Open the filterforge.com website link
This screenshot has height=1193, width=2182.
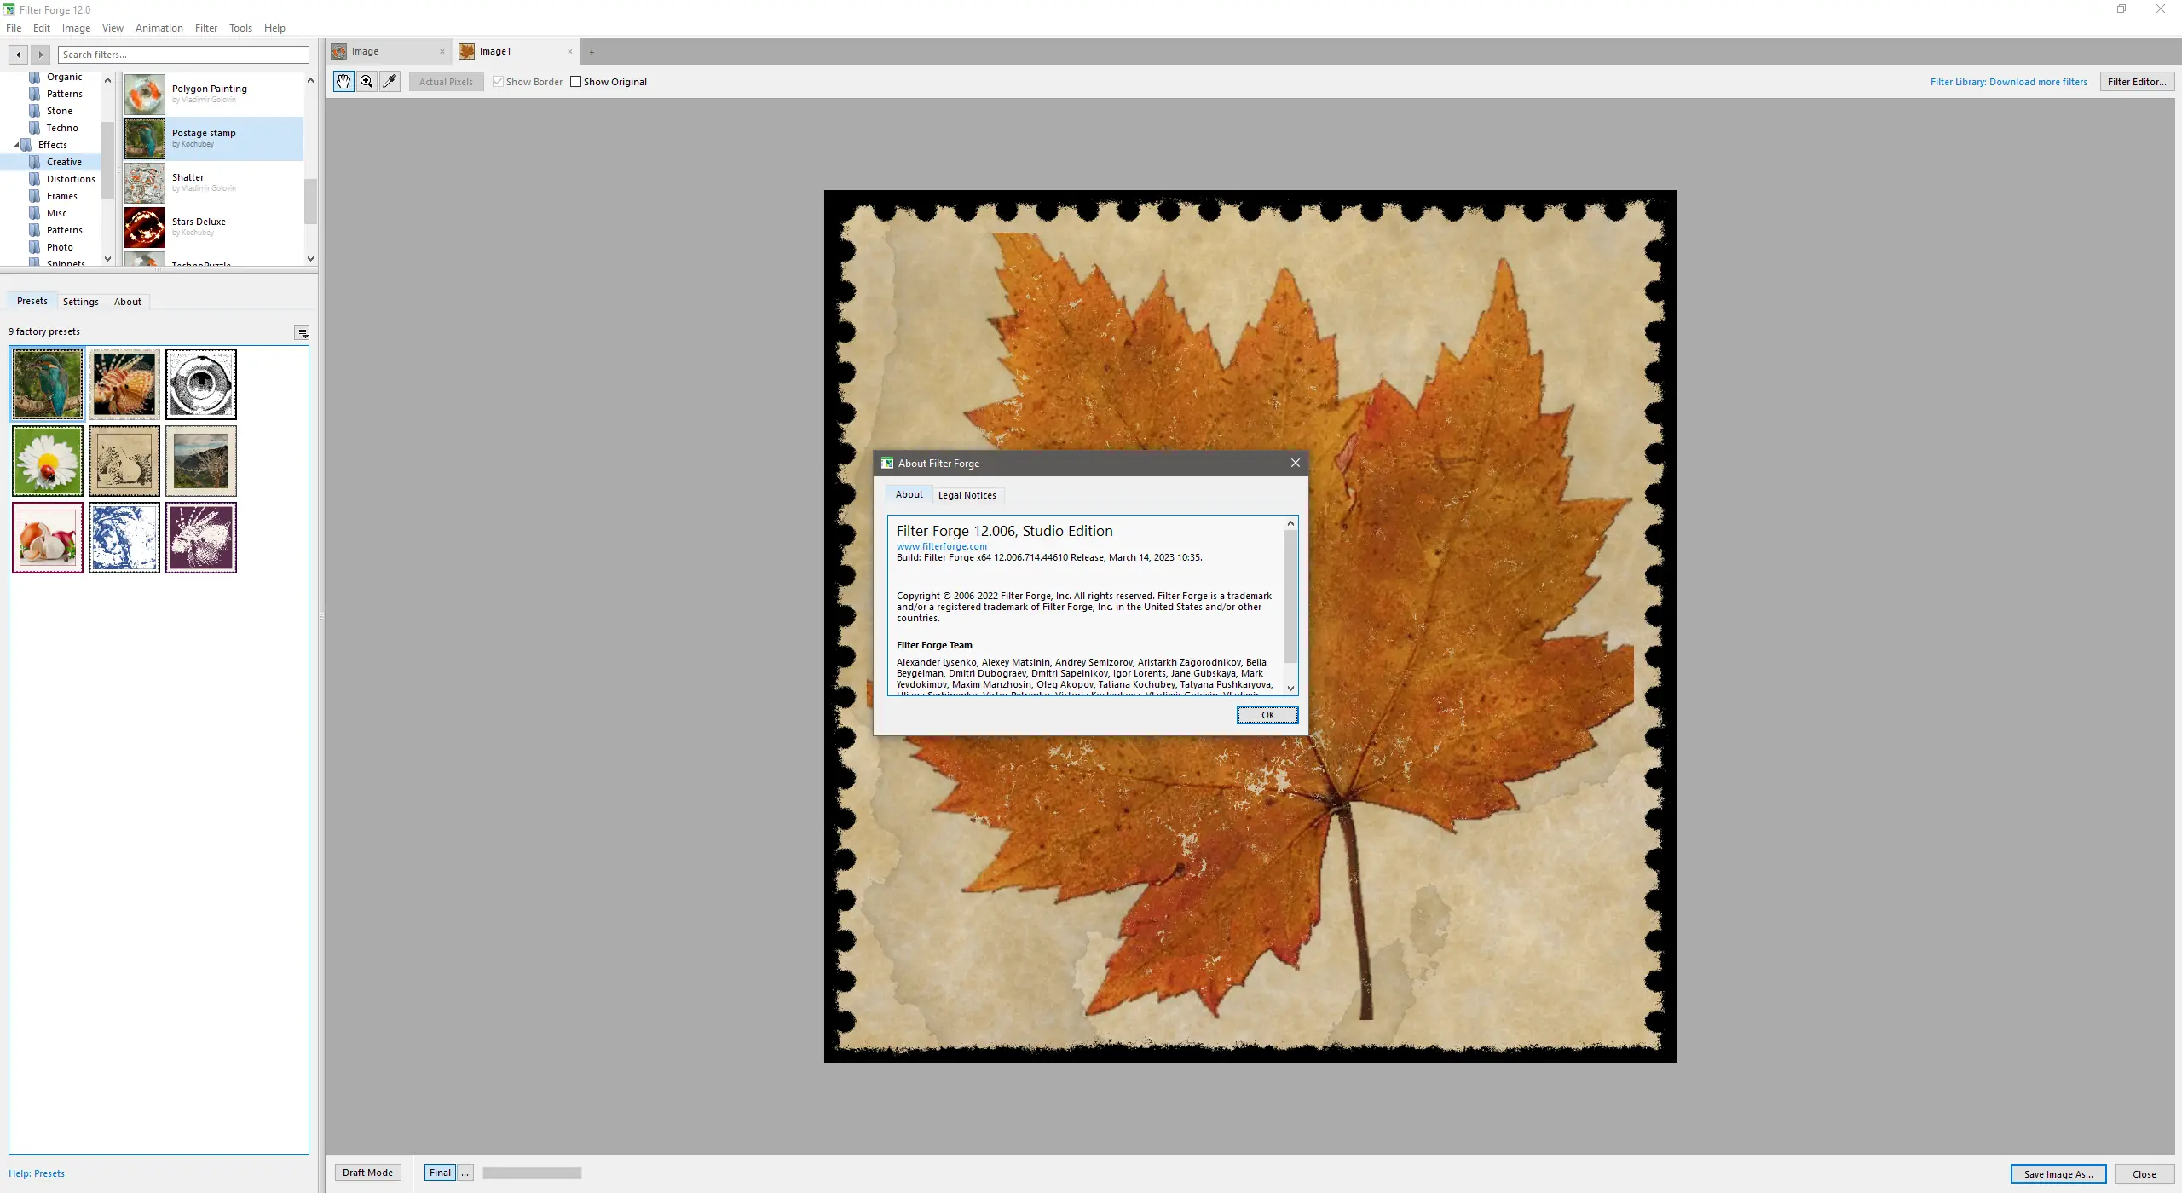click(x=941, y=545)
